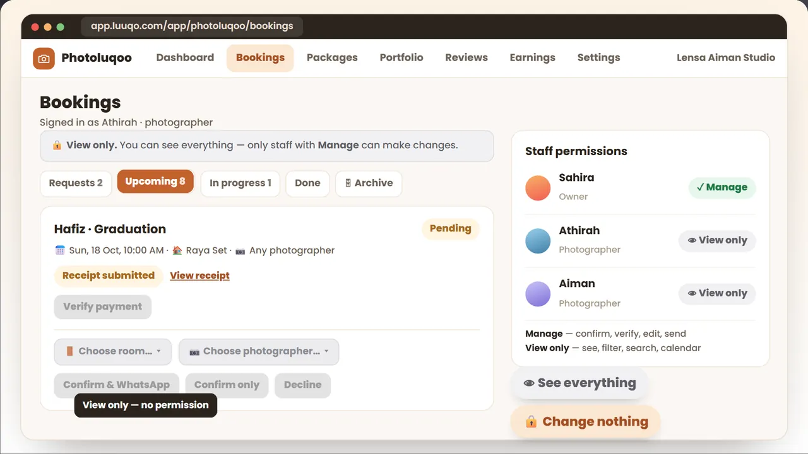Viewport: 808px width, 454px height.
Task: Open Settings in the top navigation
Action: [598, 57]
